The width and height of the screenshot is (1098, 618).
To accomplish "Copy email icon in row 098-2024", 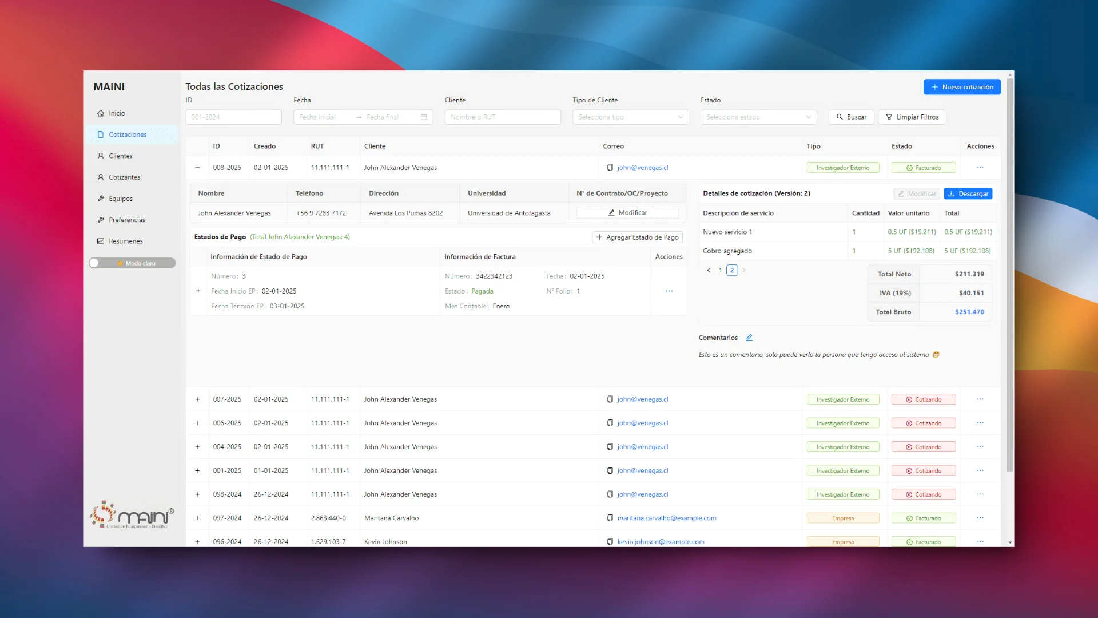I will click(610, 494).
